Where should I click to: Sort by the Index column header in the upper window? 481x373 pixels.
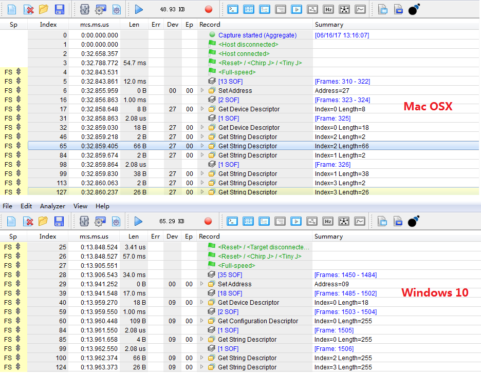[x=48, y=25]
